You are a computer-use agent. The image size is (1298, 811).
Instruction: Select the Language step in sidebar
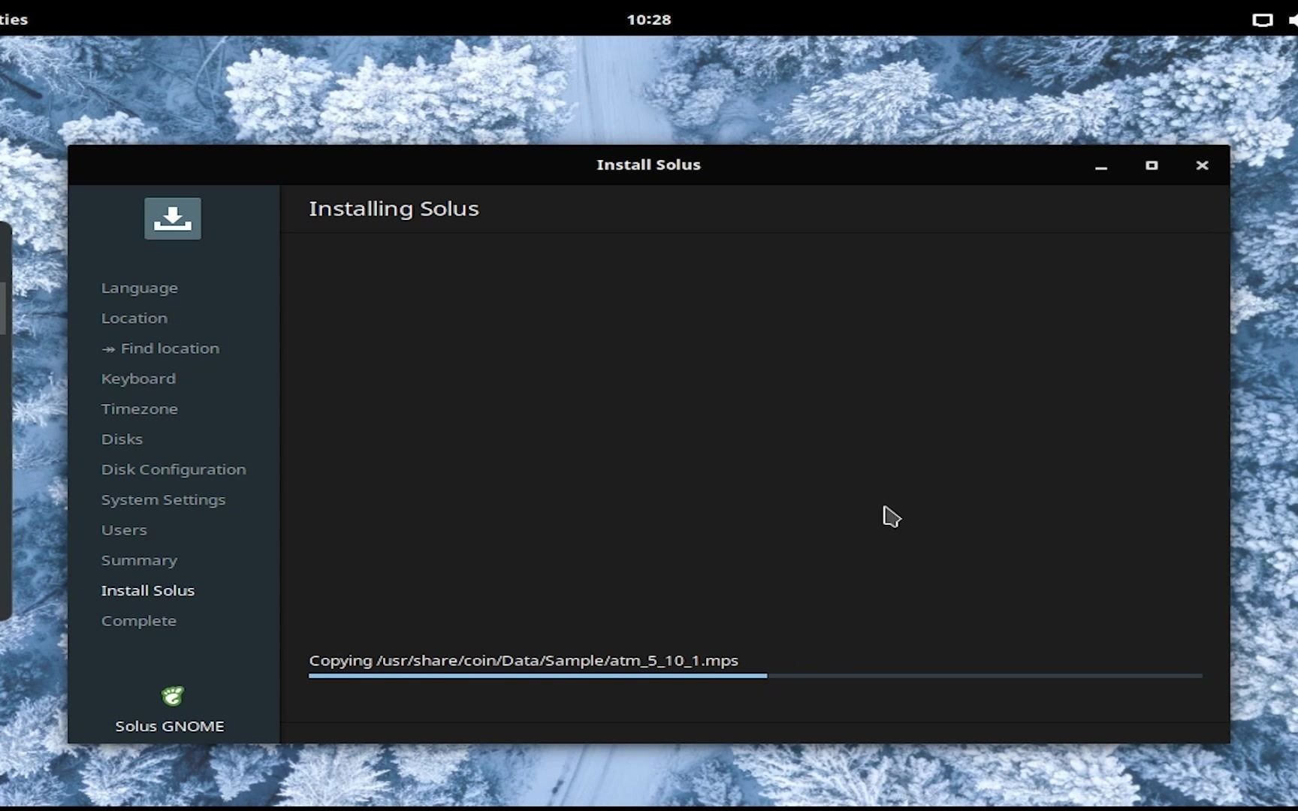[140, 288]
